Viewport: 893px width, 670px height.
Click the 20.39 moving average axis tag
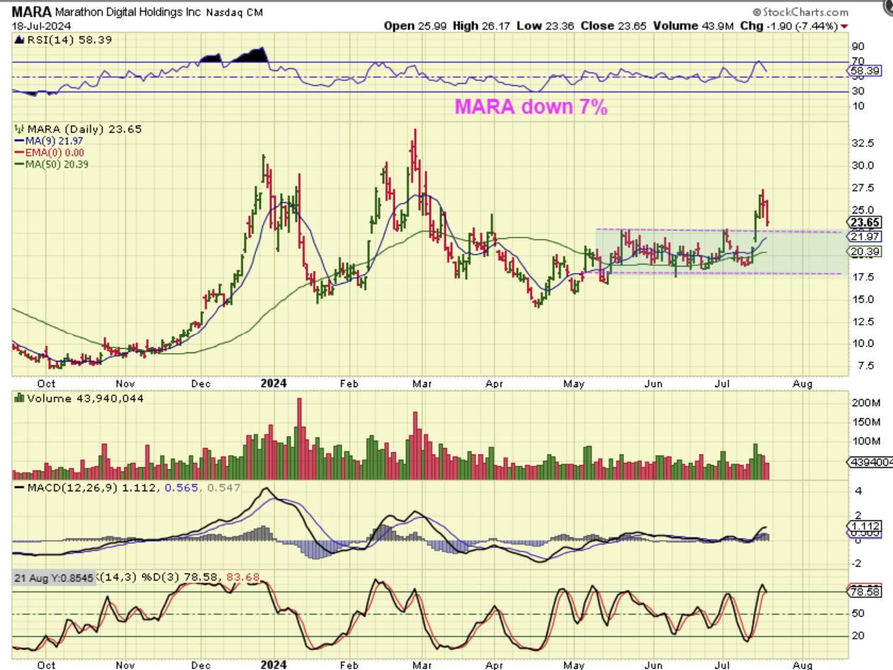click(865, 252)
